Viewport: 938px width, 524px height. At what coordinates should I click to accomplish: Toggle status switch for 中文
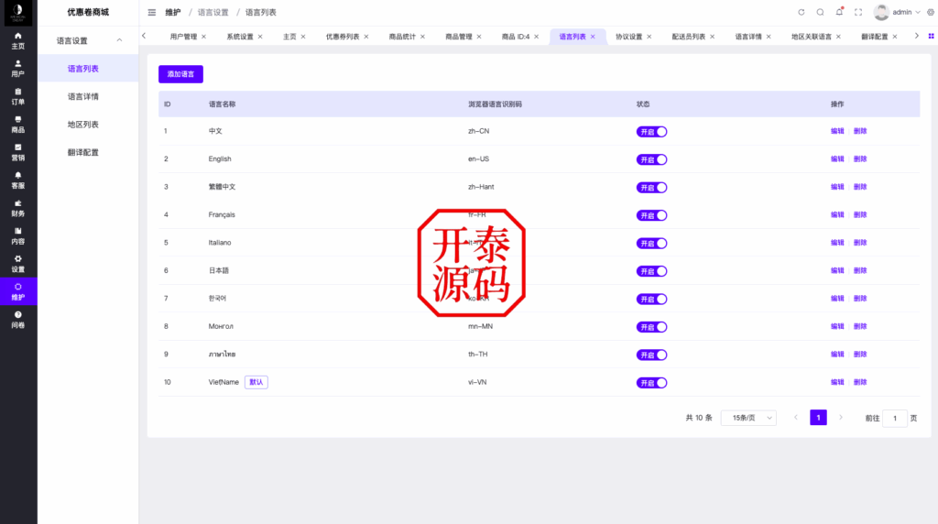[651, 132]
